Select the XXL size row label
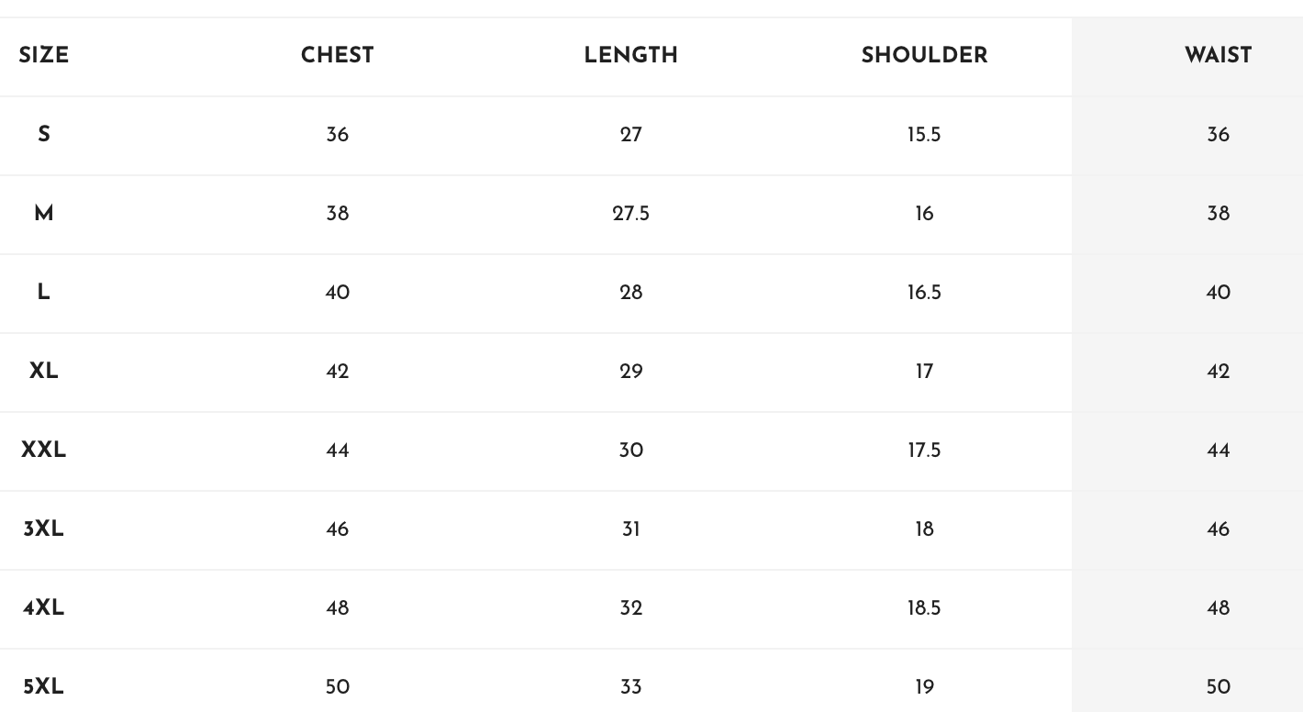1303x712 pixels. 43,450
